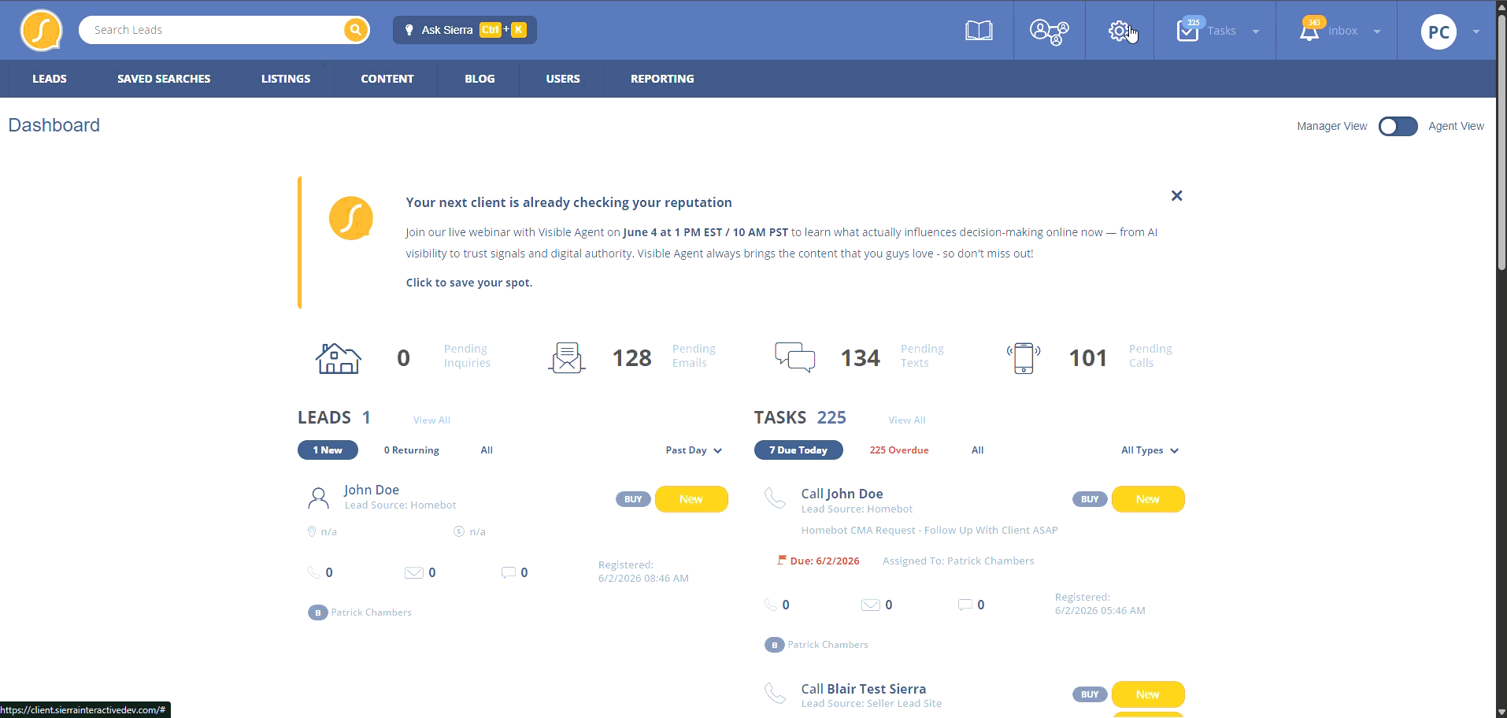Open the REPORTING menu
1507x718 pixels.
pos(662,79)
